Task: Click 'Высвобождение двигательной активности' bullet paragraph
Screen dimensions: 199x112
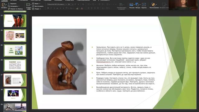Action: [x=125, y=89]
